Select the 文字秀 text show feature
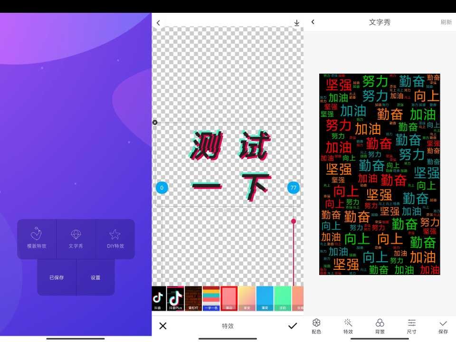The height and width of the screenshot is (342, 456). (76, 239)
